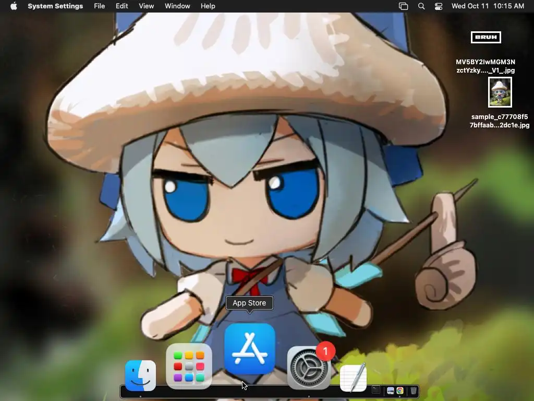Open Finder from the Dock

140,375
